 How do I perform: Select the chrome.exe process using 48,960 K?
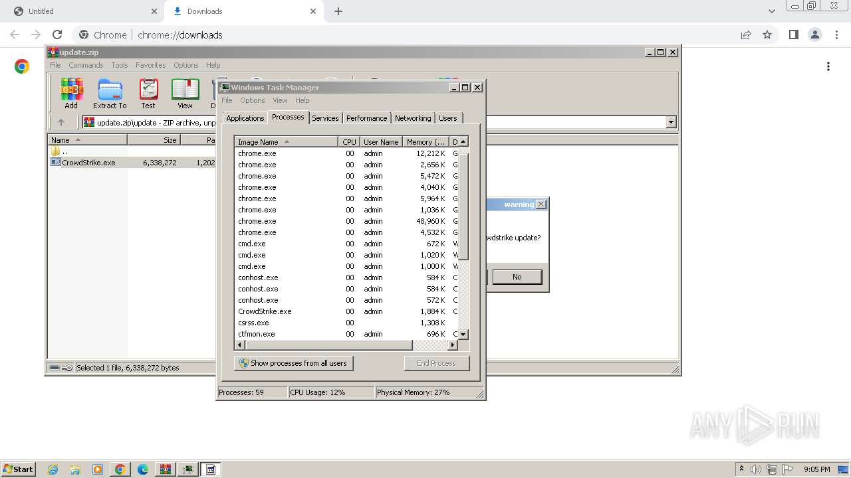346,221
